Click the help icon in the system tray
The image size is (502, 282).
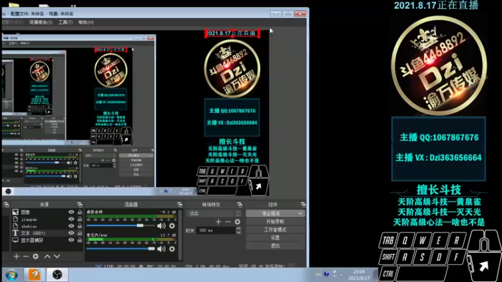click(326, 274)
